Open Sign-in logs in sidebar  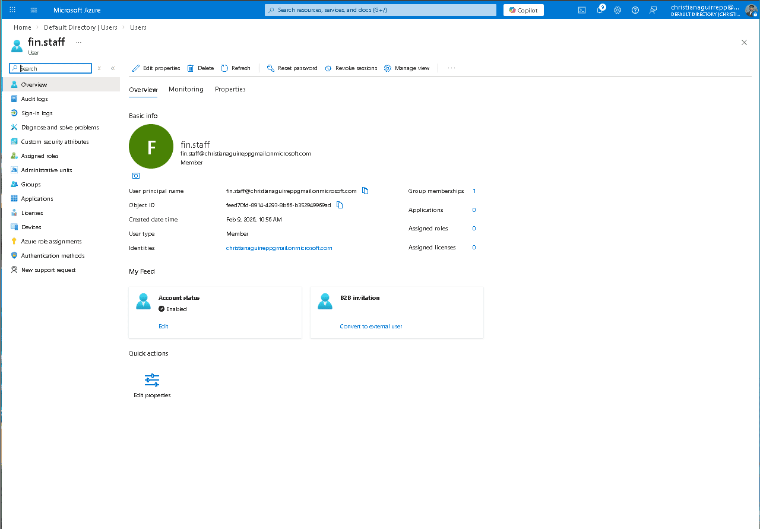coord(37,113)
